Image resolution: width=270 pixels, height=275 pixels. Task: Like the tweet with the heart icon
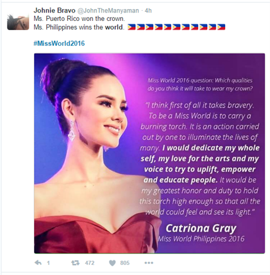[113, 263]
